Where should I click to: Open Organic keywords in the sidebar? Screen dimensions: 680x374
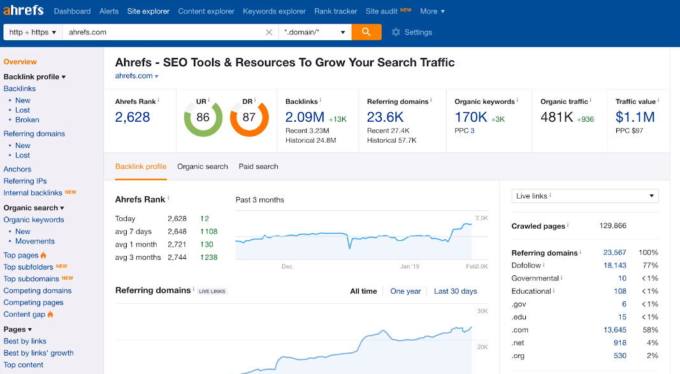(x=34, y=220)
